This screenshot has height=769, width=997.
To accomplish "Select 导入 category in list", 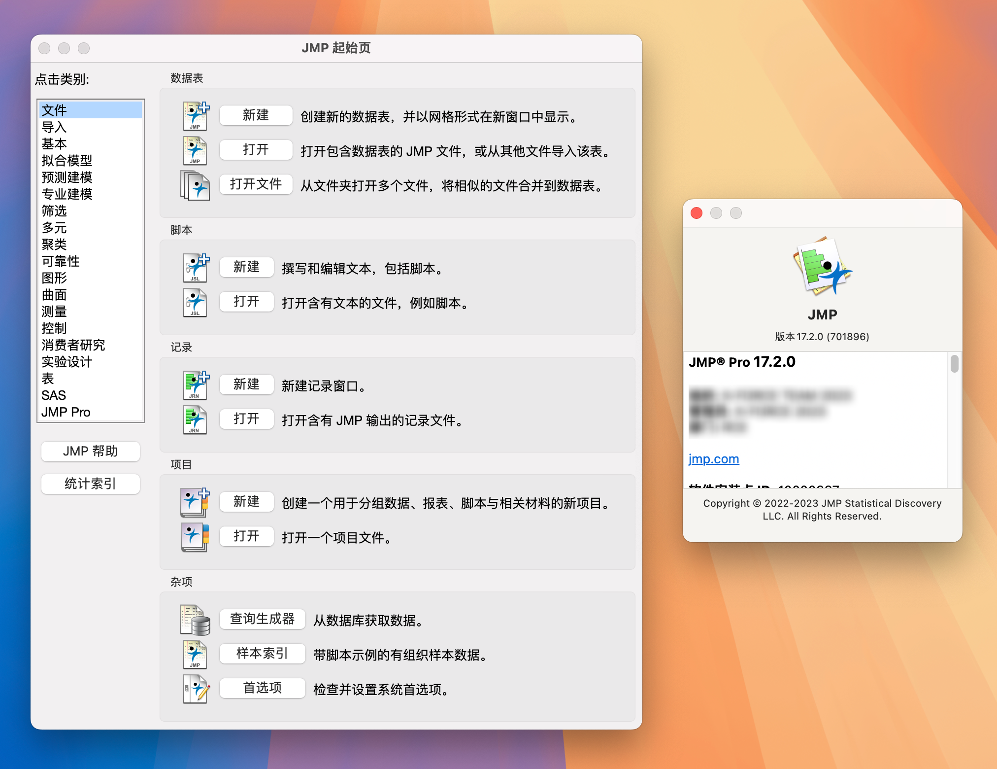I will coord(91,127).
